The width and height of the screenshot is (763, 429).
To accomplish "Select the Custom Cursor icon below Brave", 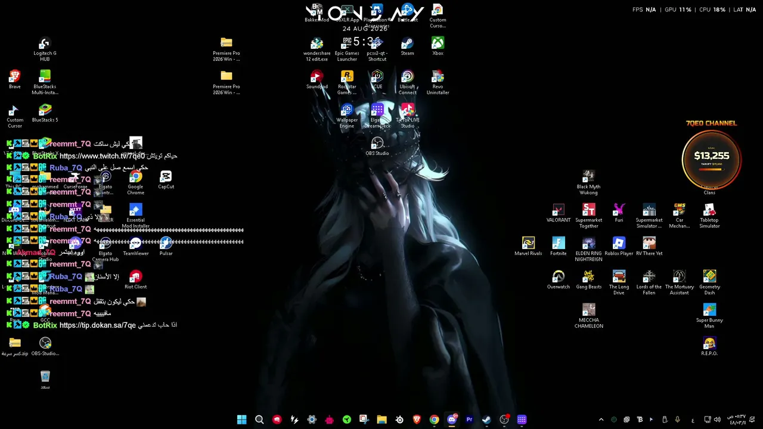I will (x=15, y=116).
